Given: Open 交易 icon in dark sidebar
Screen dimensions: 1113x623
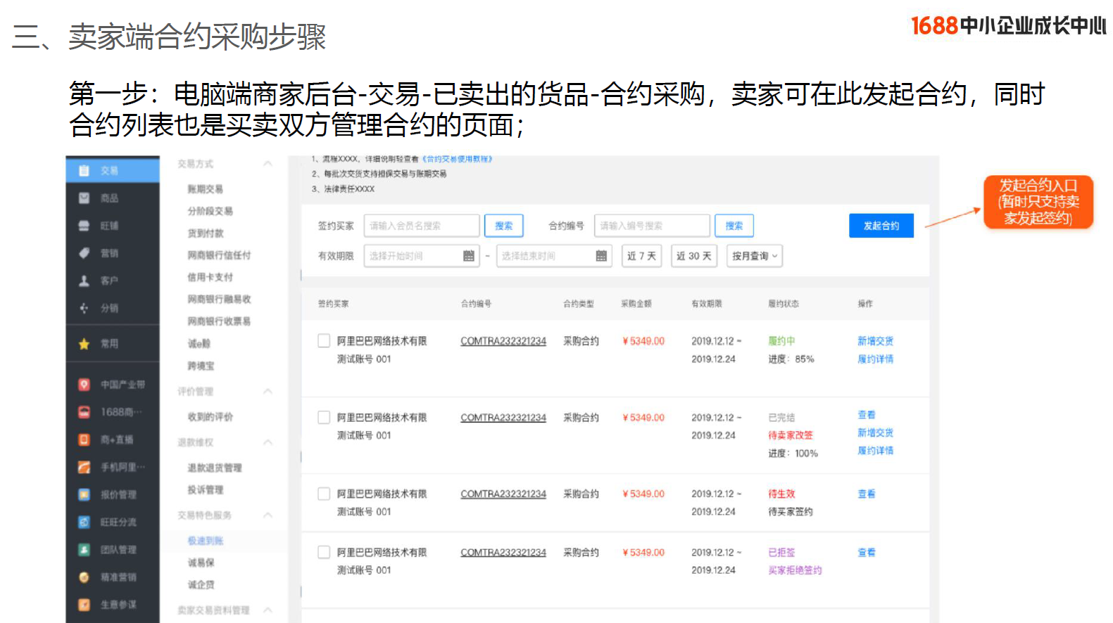Looking at the screenshot, I should click(x=84, y=171).
